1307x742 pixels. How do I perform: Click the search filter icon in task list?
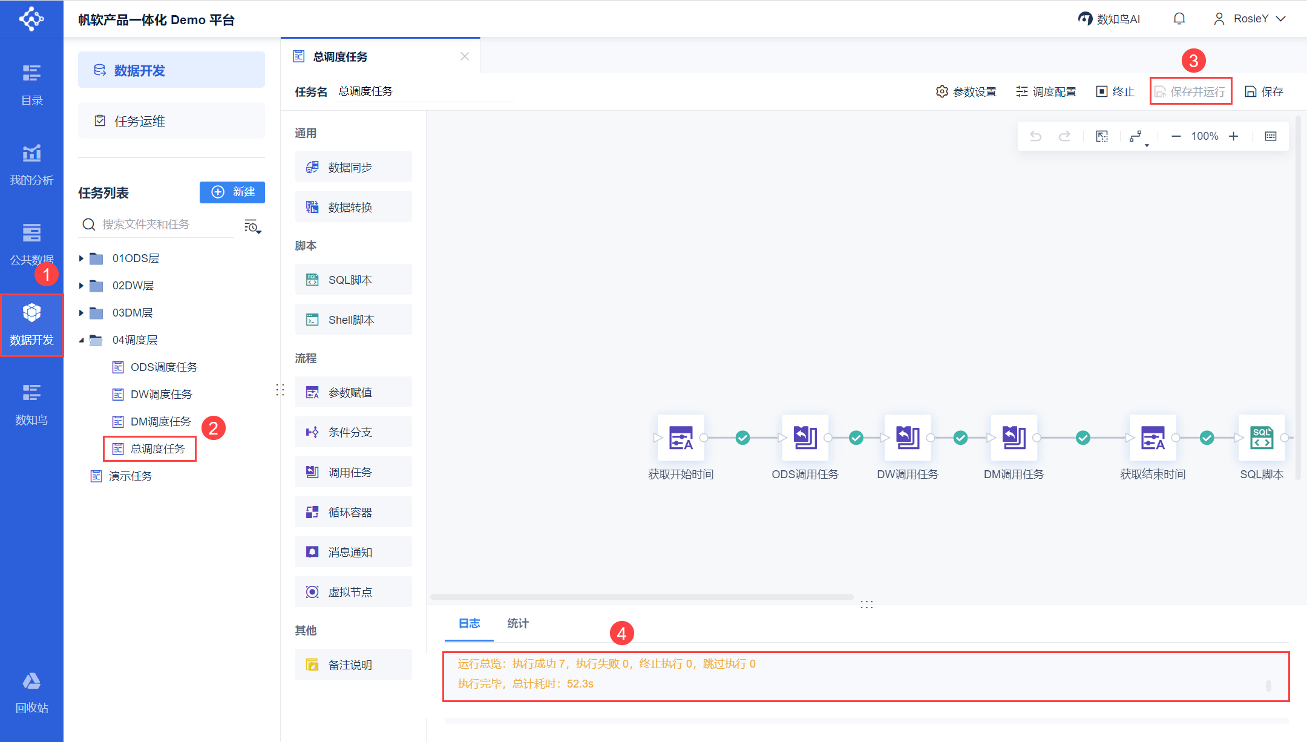pyautogui.click(x=252, y=226)
